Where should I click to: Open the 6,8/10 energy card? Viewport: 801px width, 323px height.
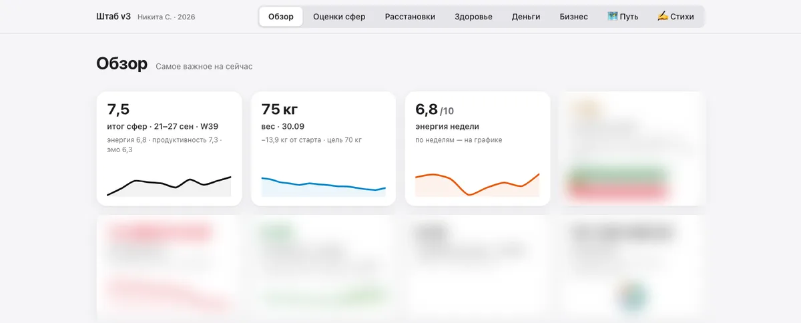(x=478, y=148)
